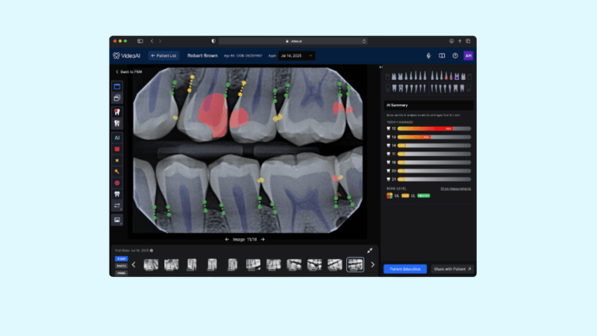
Task: Click tooth 13 damage bar
Action: (434, 137)
